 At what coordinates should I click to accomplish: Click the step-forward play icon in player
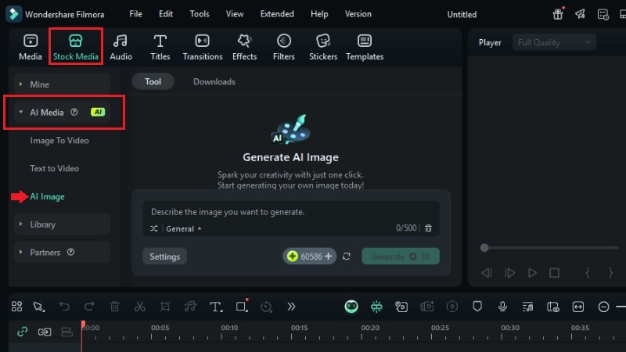coord(510,272)
